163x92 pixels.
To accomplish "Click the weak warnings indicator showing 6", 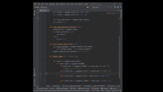I will [114, 13].
